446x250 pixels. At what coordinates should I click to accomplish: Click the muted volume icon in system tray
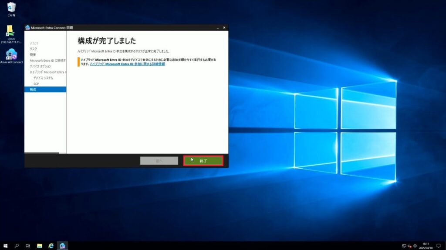(x=409, y=246)
